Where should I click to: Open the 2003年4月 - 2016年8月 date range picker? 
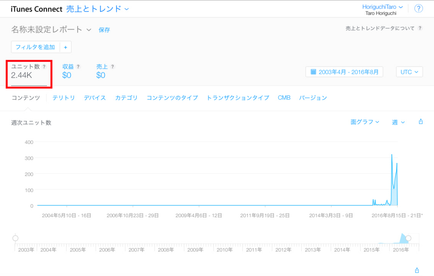pos(344,72)
